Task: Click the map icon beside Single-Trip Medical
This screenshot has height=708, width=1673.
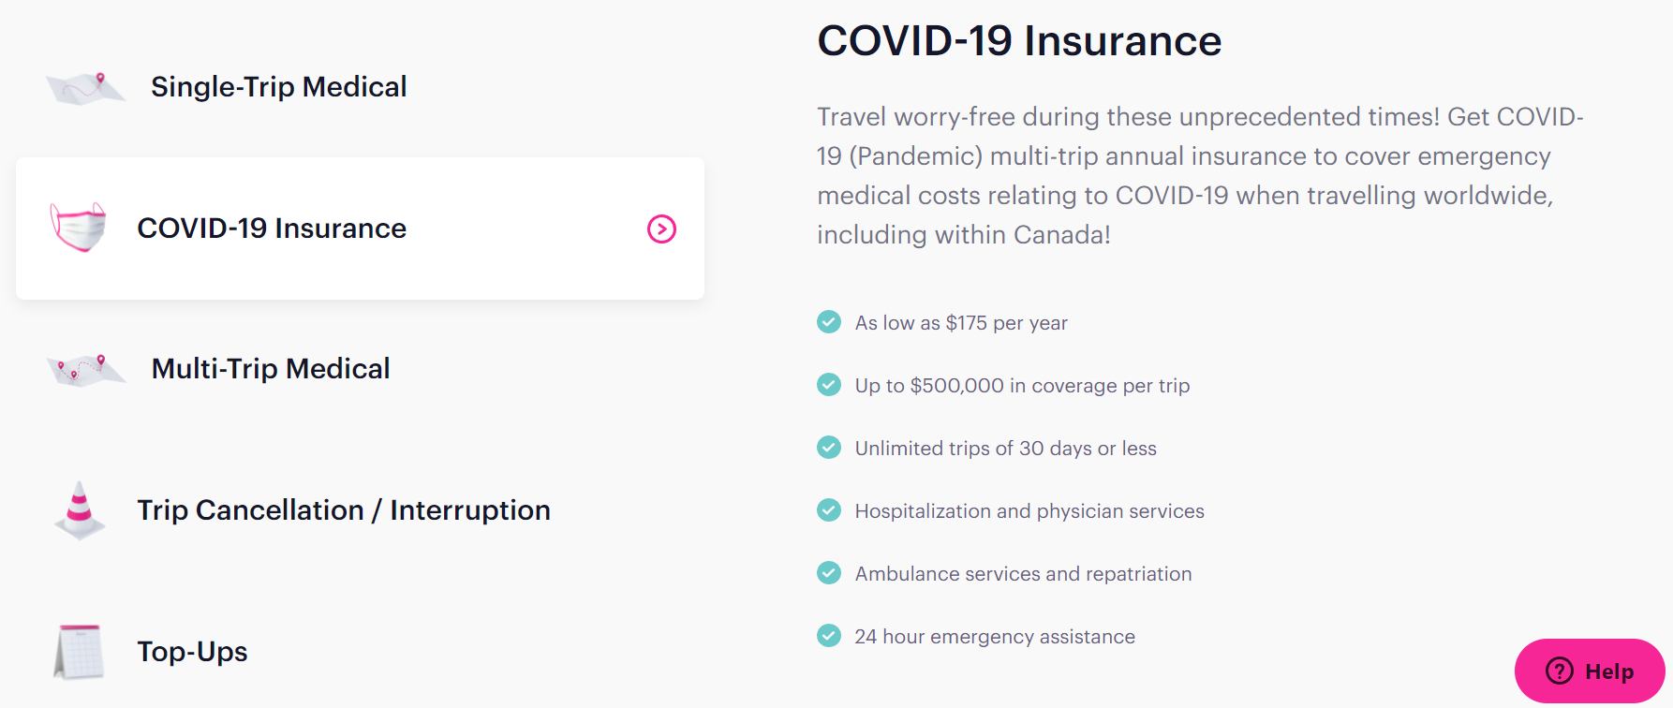Action: click(85, 88)
